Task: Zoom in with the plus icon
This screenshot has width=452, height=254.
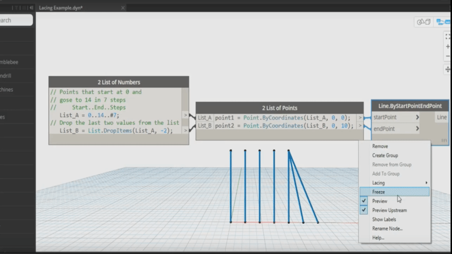Action: [447, 47]
